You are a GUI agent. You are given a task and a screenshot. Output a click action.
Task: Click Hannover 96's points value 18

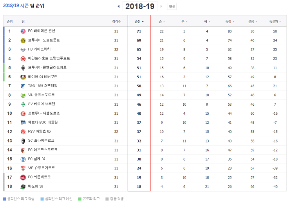pyautogui.click(x=139, y=186)
